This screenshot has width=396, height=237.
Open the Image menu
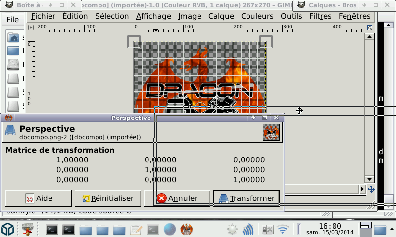pyautogui.click(x=190, y=16)
